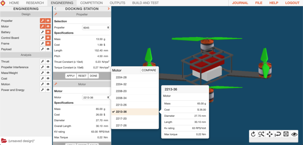This screenshot has height=145, width=303.
Task: Open the Thrust analysis wrench
Action: pyautogui.click(x=42, y=61)
